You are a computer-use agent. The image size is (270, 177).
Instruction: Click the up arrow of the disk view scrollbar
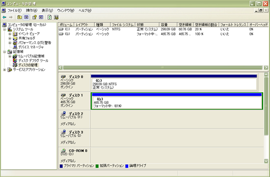click(x=266, y=75)
